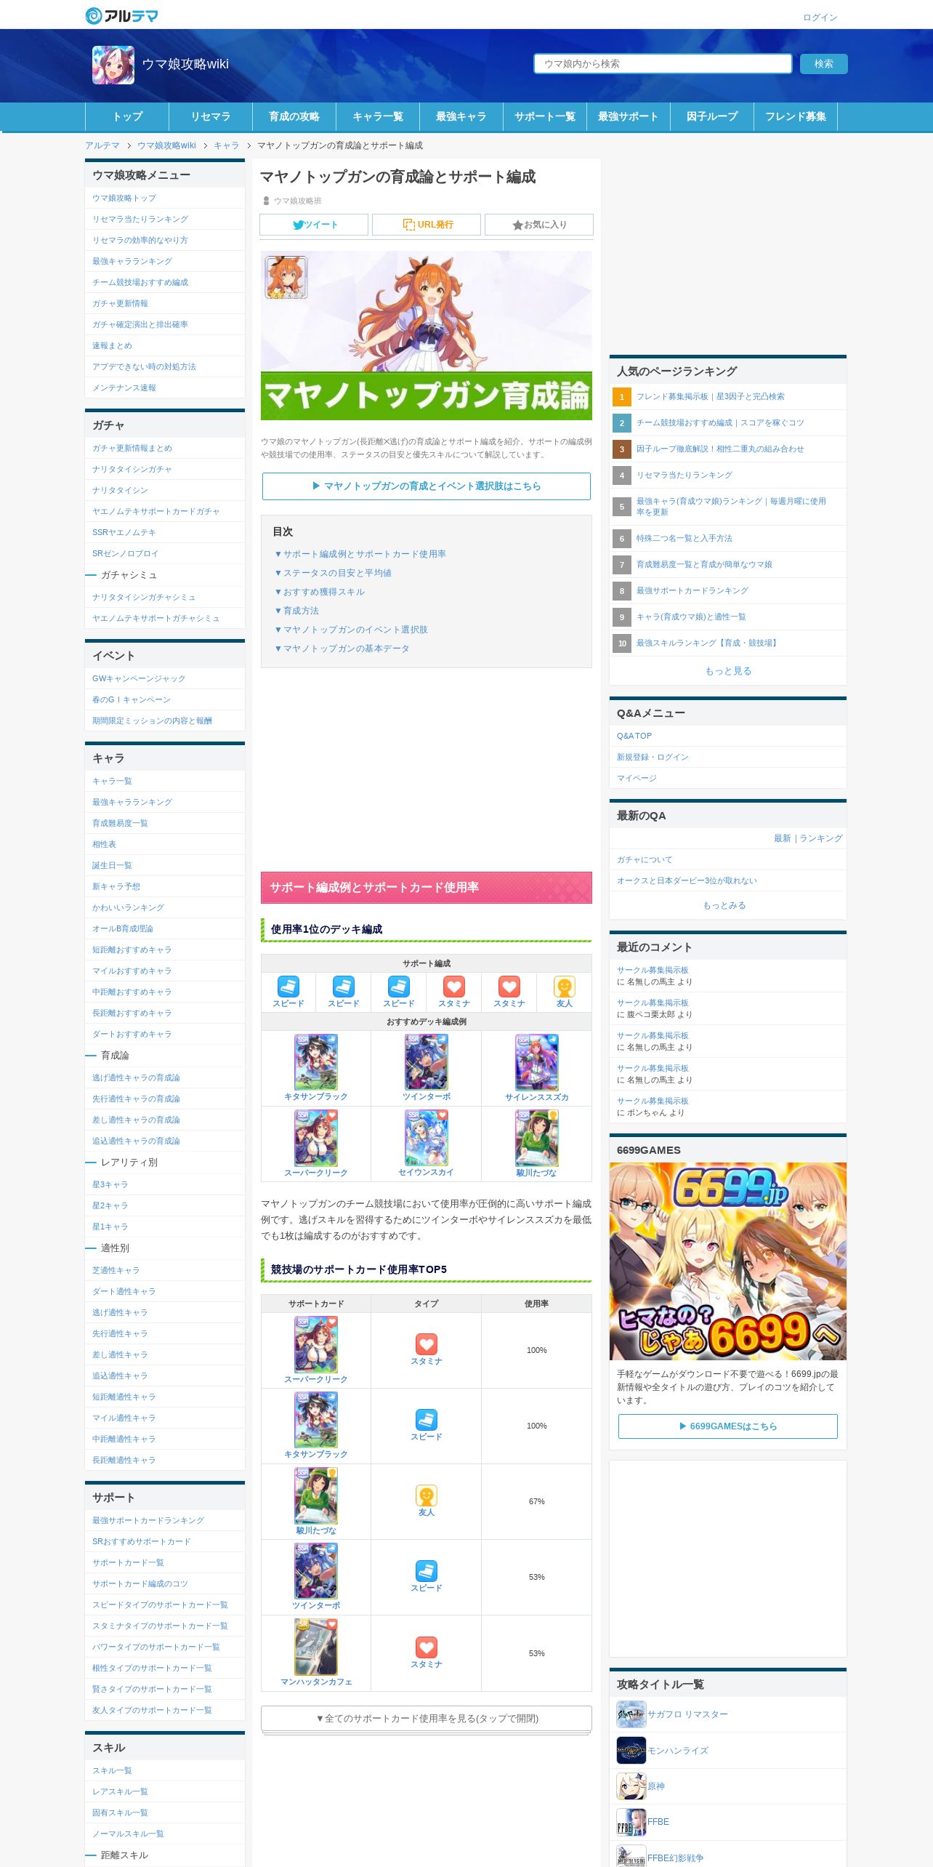Open ウマ娘攻略wiki breadcrumb link

[166, 145]
